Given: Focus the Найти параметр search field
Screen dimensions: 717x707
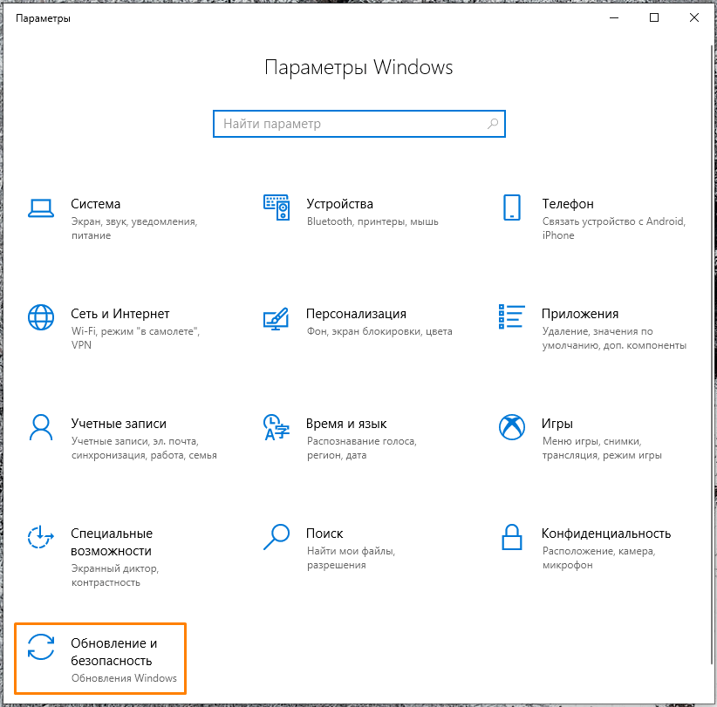Looking at the screenshot, I should click(x=359, y=124).
